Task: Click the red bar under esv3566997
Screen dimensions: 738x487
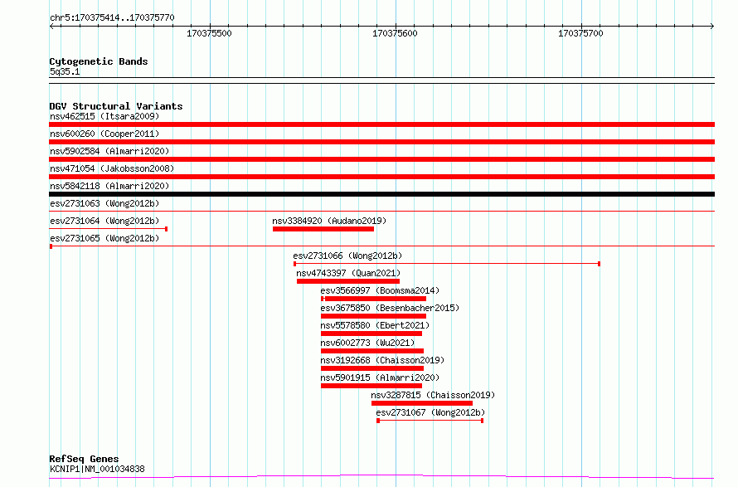Action: (x=374, y=299)
